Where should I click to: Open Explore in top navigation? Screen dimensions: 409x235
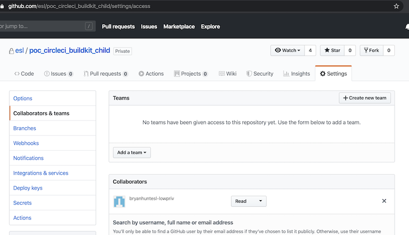click(210, 27)
